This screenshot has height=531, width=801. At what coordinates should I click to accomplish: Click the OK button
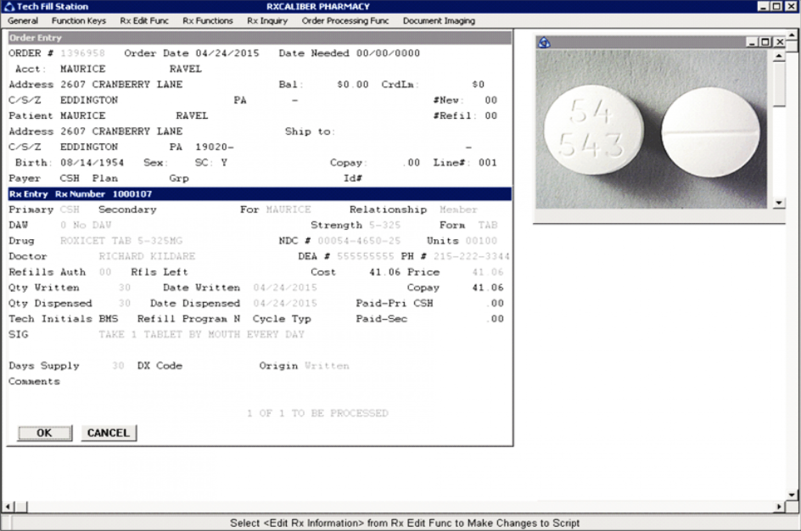tap(44, 433)
